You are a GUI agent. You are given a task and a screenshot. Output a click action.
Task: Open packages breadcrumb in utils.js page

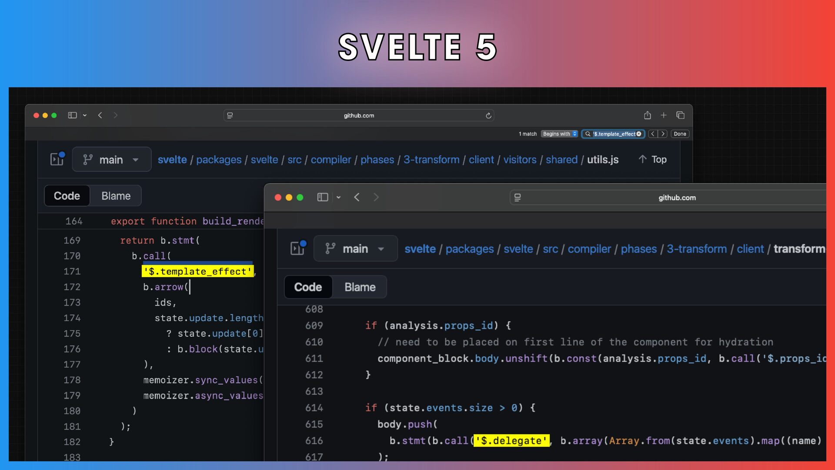click(219, 160)
